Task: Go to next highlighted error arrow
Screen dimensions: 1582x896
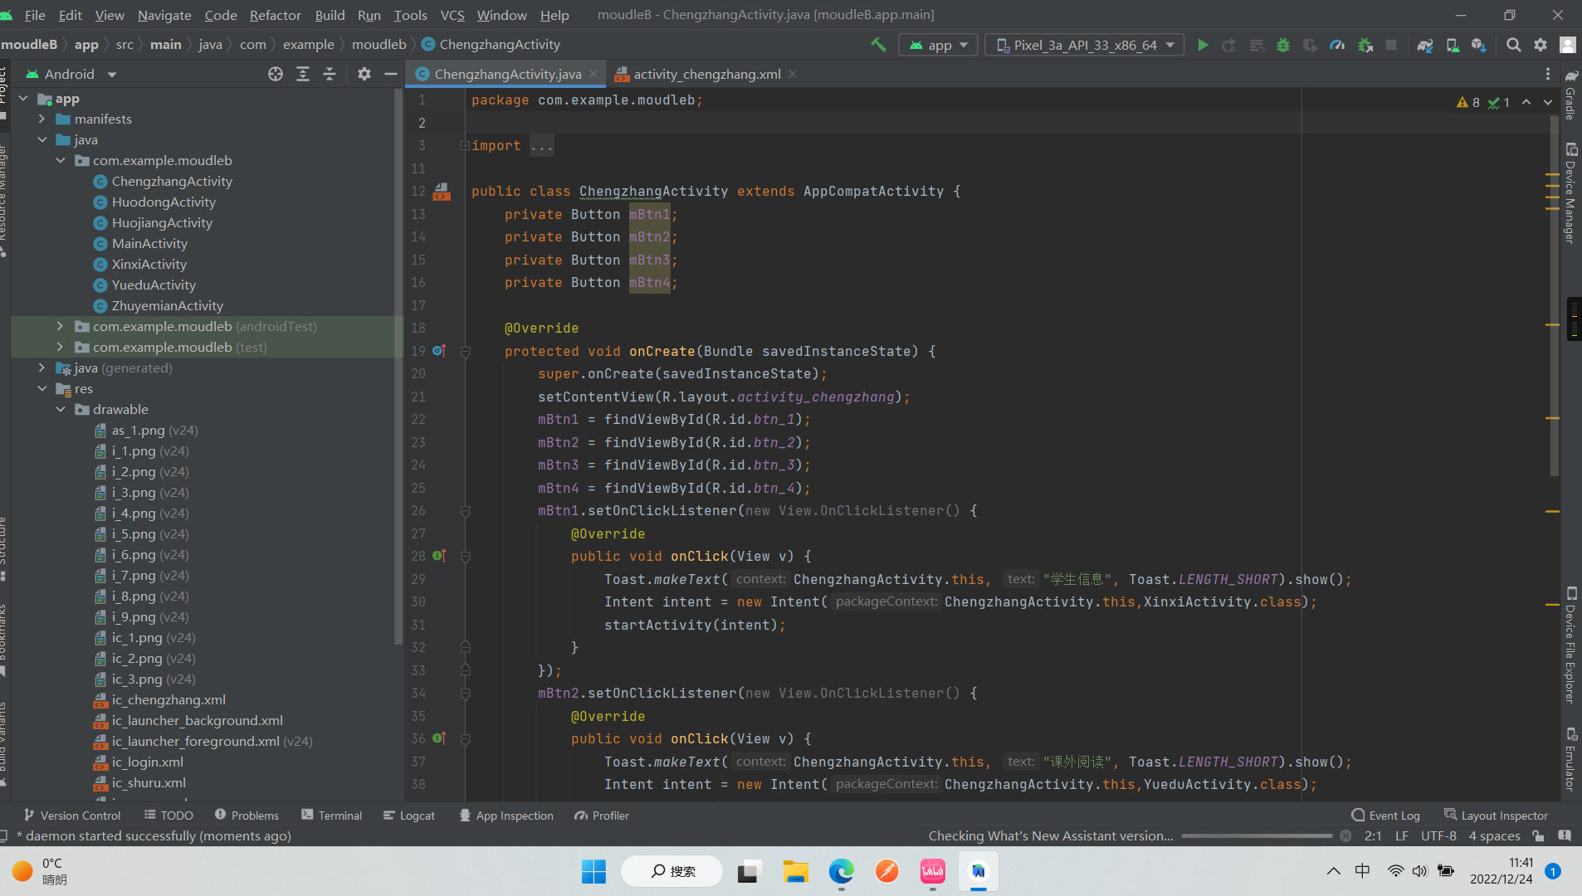Action: click(x=1548, y=102)
